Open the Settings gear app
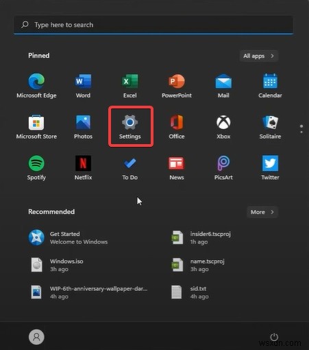Screen dimensions: 309x350 click(x=129, y=127)
